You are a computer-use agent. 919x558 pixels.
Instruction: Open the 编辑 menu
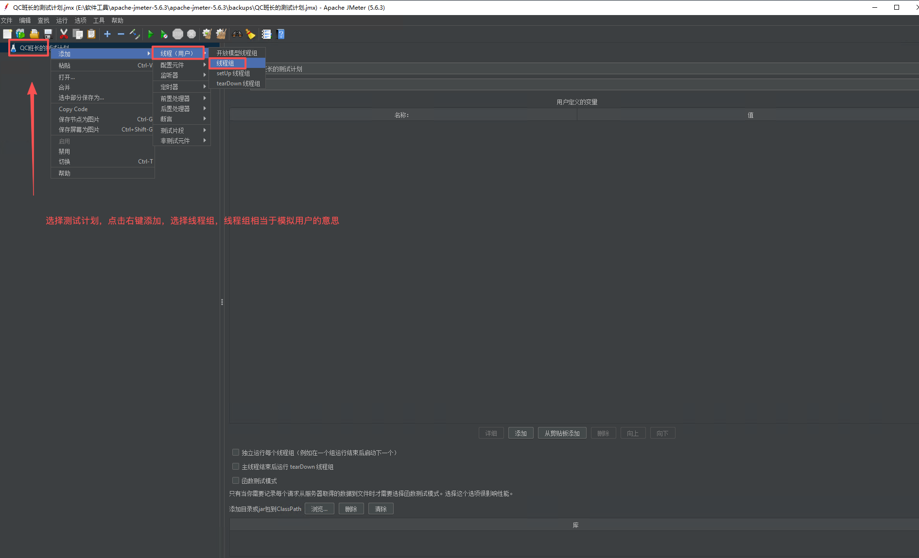click(x=25, y=20)
